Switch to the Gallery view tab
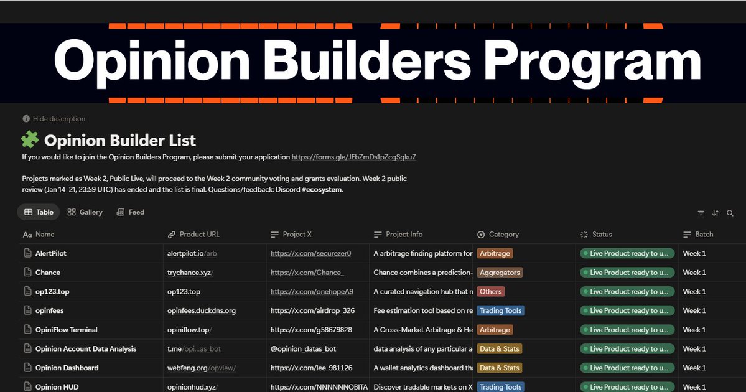 tap(85, 212)
